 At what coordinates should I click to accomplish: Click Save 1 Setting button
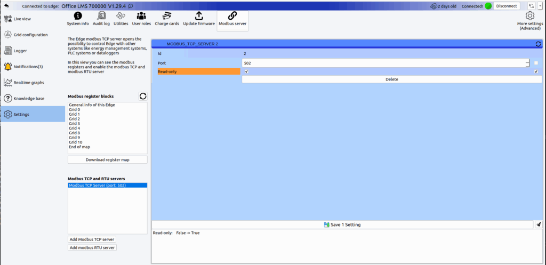(x=342, y=224)
